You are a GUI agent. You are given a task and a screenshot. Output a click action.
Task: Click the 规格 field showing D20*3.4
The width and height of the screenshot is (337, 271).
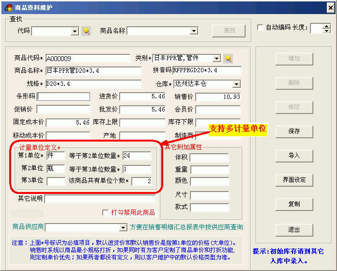point(93,84)
